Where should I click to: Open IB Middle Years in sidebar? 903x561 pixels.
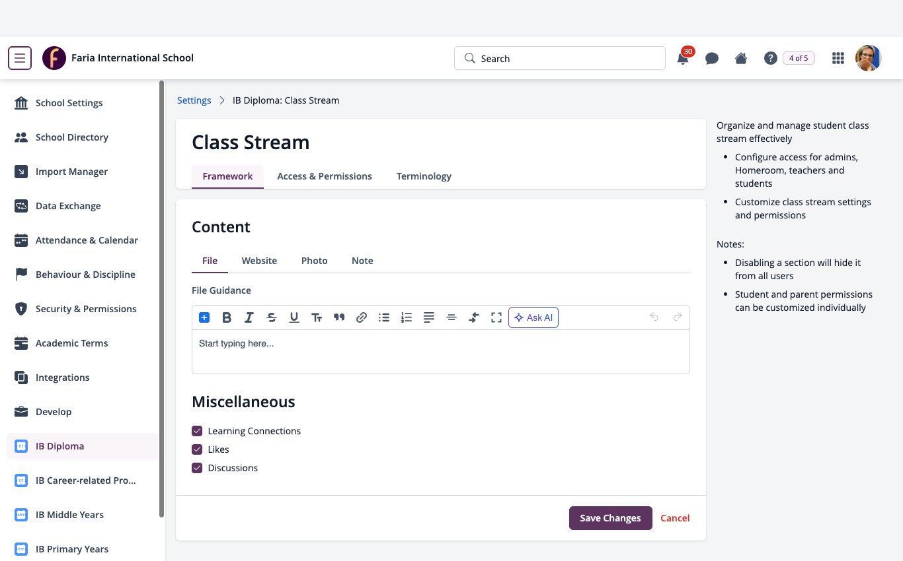(x=83, y=515)
